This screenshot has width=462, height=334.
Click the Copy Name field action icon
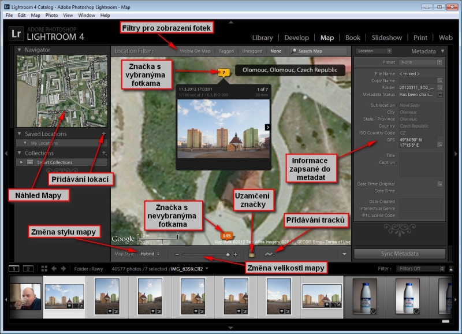439,80
